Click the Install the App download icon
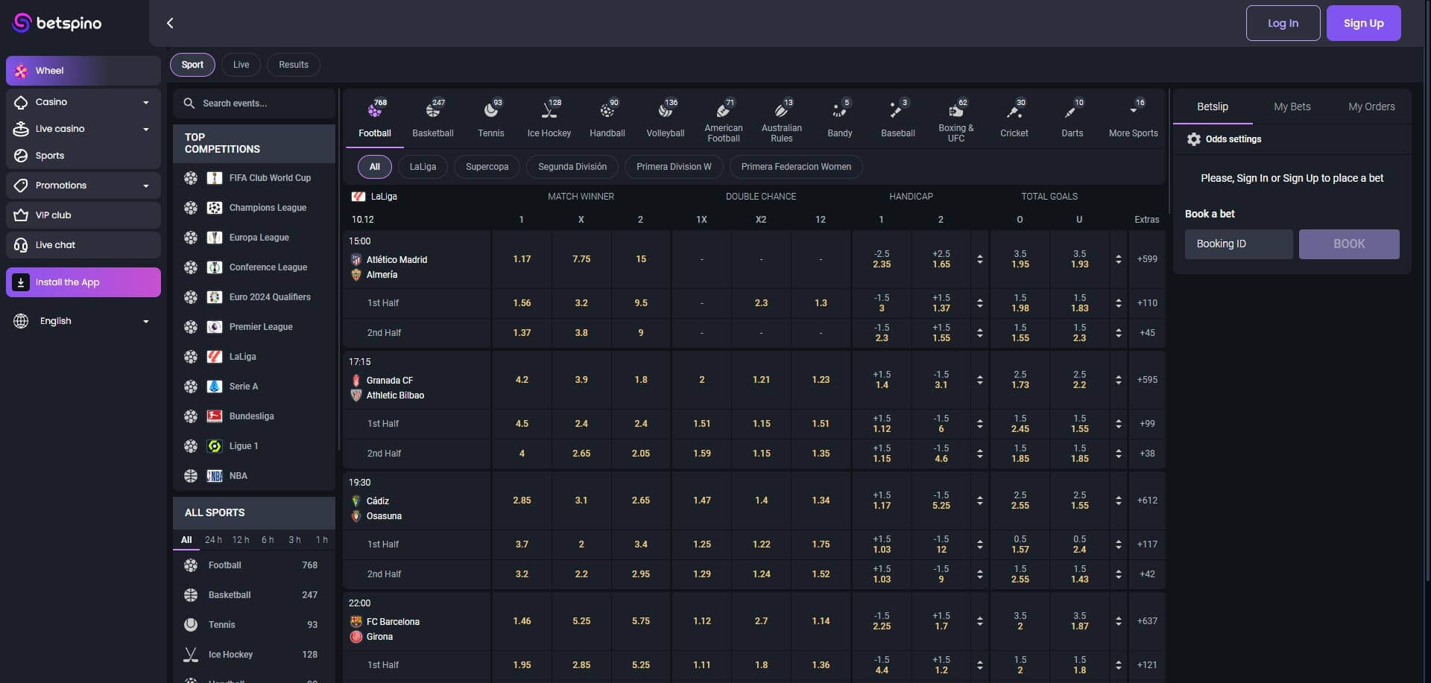The width and height of the screenshot is (1431, 683). tap(21, 282)
